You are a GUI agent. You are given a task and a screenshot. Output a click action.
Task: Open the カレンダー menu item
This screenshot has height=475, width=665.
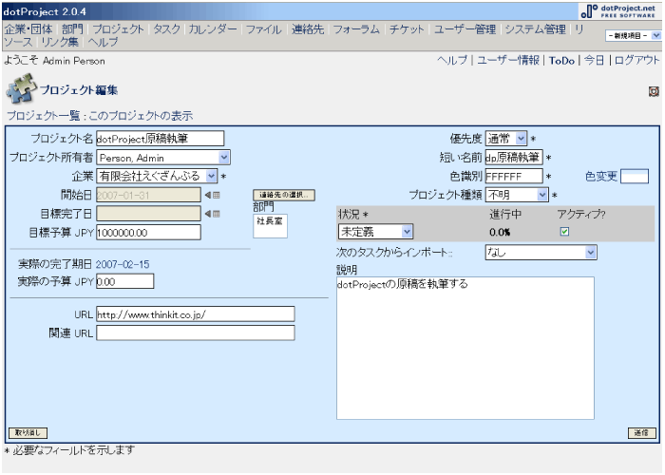pyautogui.click(x=213, y=29)
